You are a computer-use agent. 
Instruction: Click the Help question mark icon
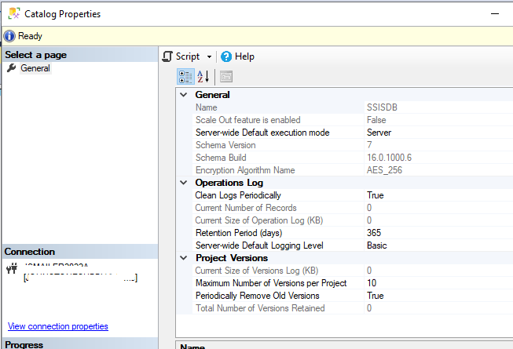(226, 56)
